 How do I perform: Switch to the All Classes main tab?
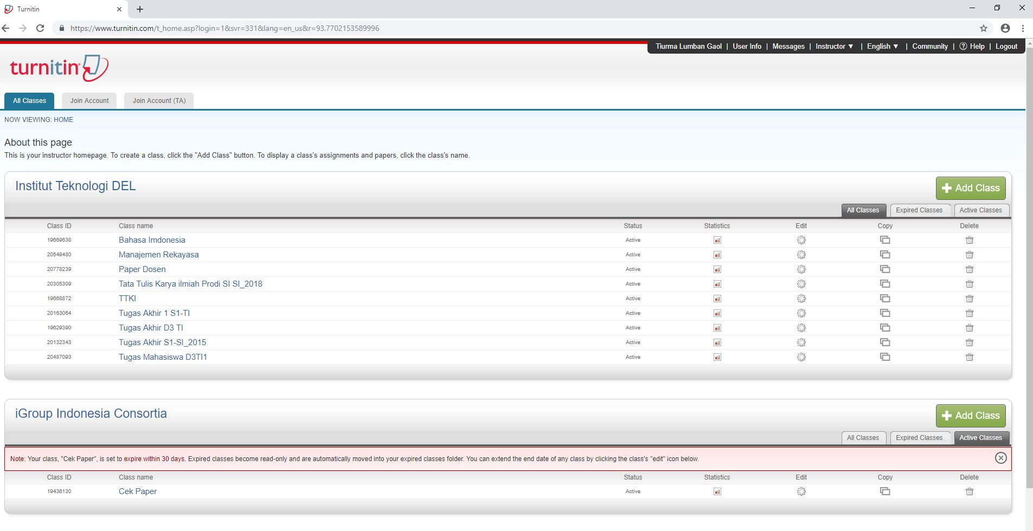point(29,101)
